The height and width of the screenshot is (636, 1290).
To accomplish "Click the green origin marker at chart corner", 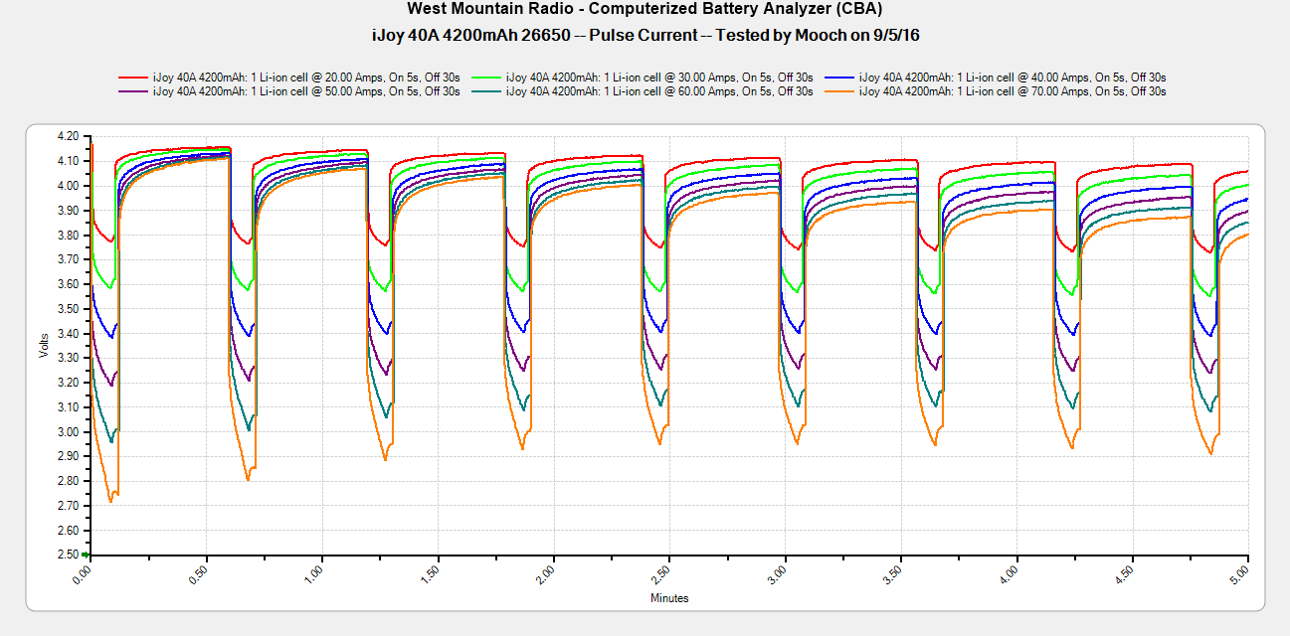I will [x=87, y=555].
